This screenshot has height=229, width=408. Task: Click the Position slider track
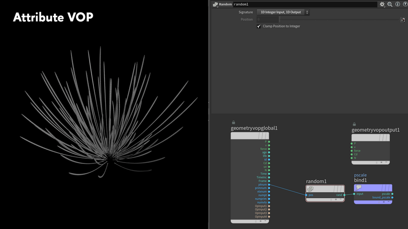[339, 19]
